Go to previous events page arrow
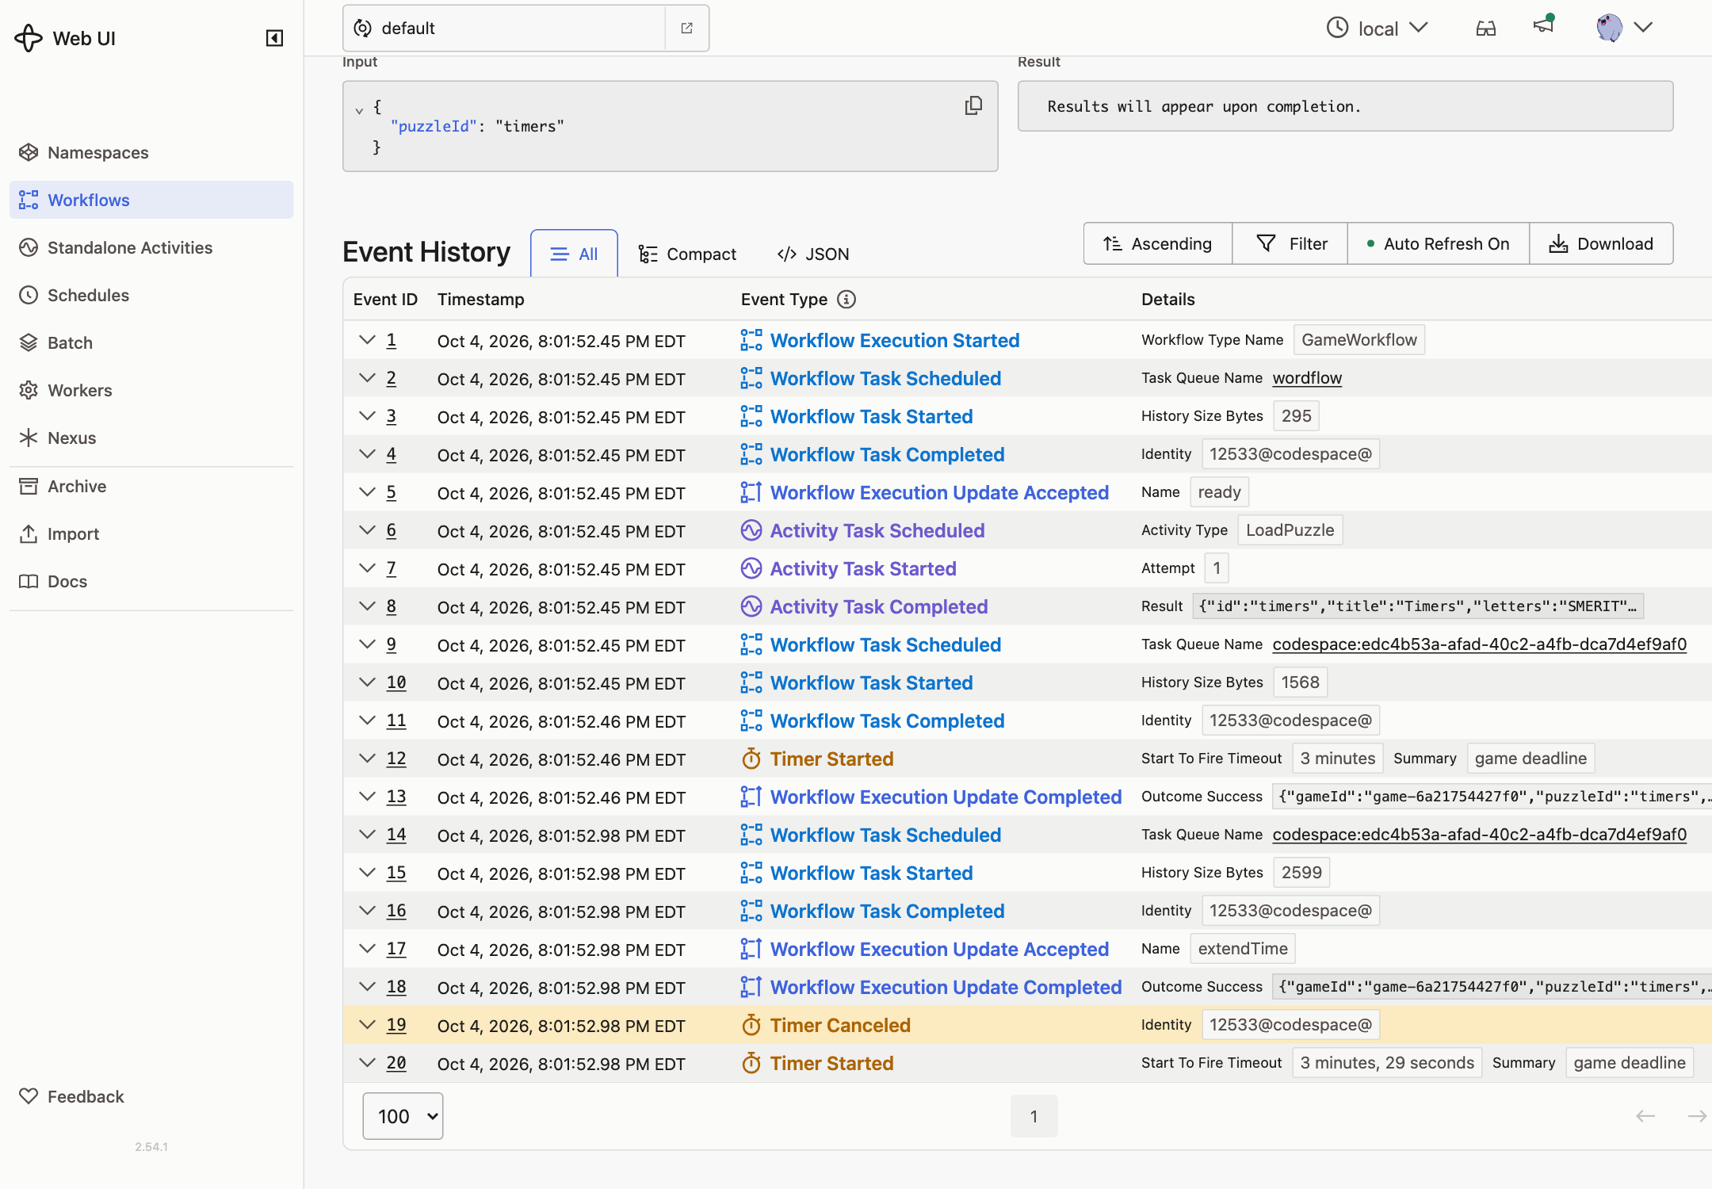 (1645, 1116)
